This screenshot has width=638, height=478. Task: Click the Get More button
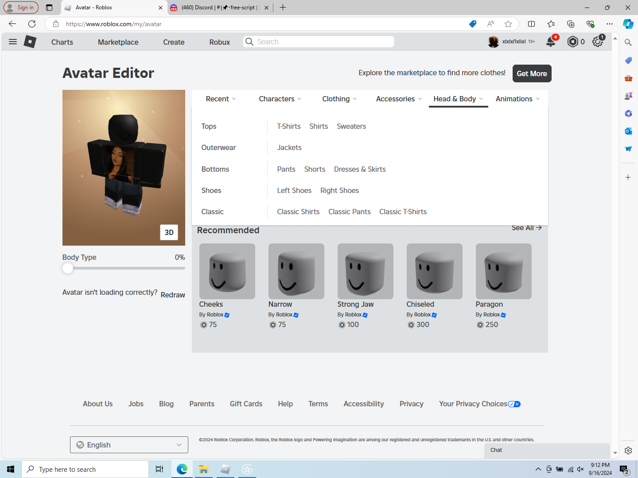coord(532,73)
